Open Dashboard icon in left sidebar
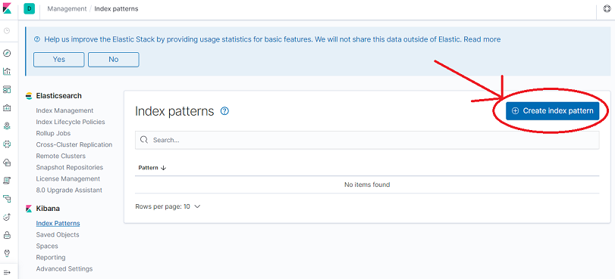 [x=7, y=90]
